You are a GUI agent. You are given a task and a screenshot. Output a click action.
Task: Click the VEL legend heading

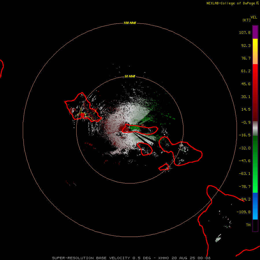(254, 17)
